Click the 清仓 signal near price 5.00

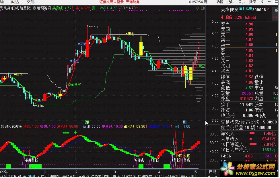click(130, 34)
